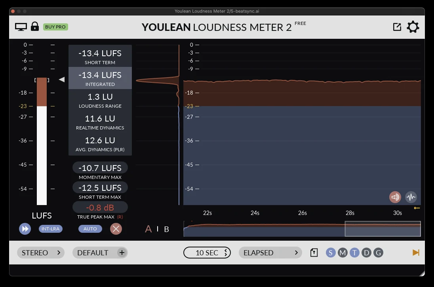This screenshot has height=287, width=434.
Task: Click the 12.6 LU AVG. DYNAMICS readout
Action: point(100,144)
